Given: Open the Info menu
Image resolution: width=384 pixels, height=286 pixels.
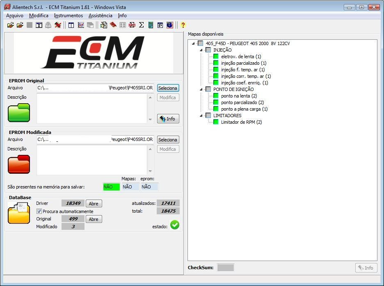Looking at the screenshot, I should pyautogui.click(x=122, y=16).
